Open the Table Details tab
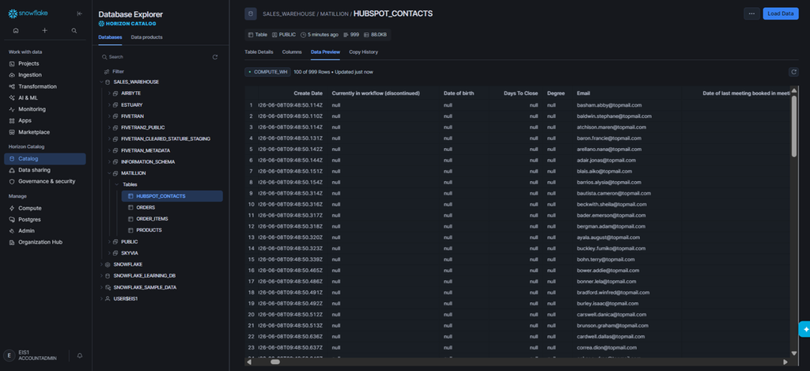Viewport: 810px width, 371px height. tap(259, 52)
